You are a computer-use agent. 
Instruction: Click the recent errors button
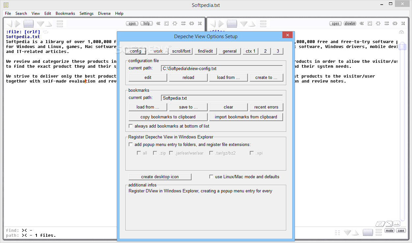click(x=266, y=107)
